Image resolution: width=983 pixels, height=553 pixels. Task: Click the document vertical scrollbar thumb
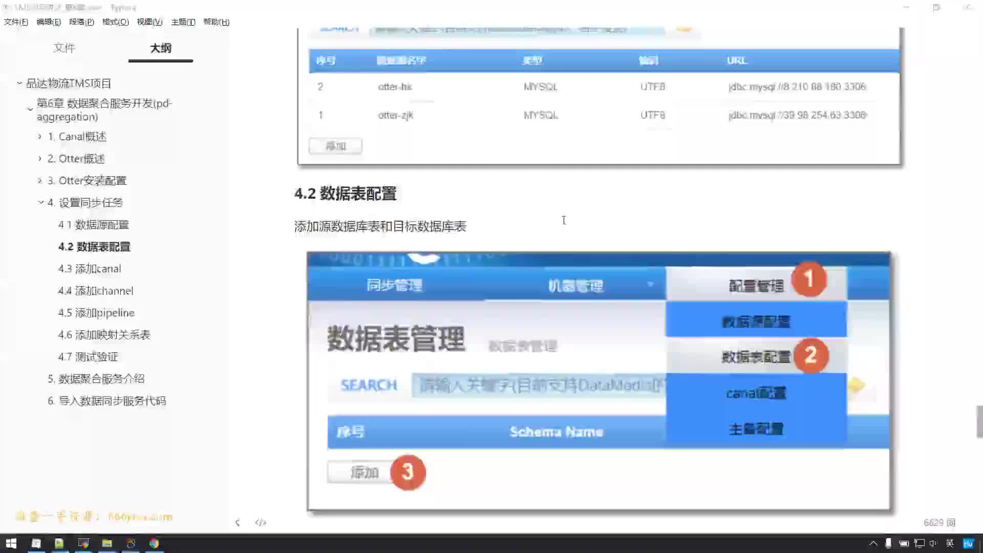(979, 422)
